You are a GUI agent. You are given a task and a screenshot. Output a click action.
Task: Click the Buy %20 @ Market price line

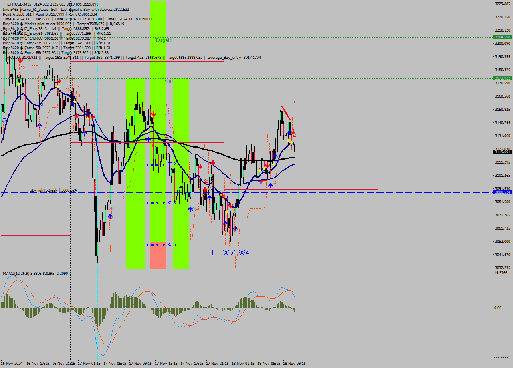tap(63, 24)
